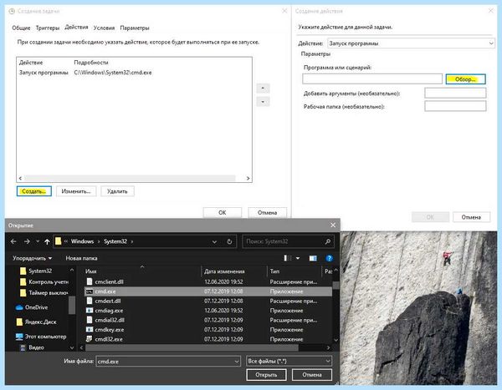The width and height of the screenshot is (502, 390).
Task: Click the cmdl32.exe file icon
Action: coord(90,339)
